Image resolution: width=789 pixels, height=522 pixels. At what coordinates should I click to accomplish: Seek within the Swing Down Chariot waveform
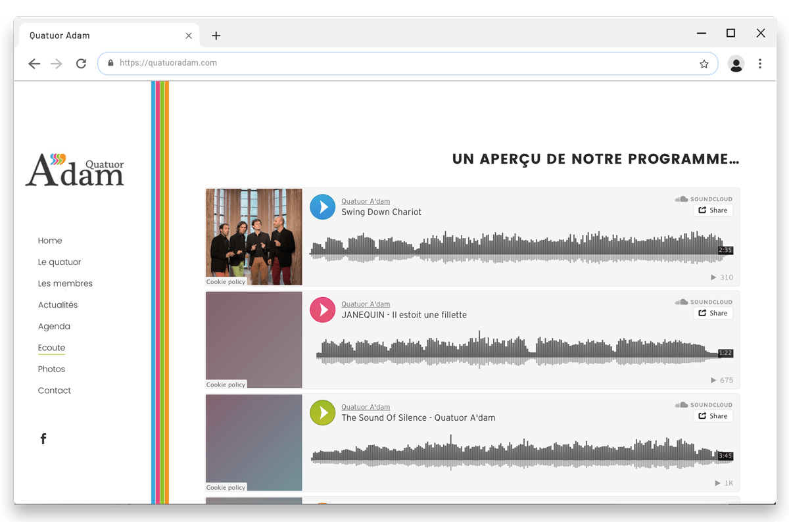pos(513,248)
